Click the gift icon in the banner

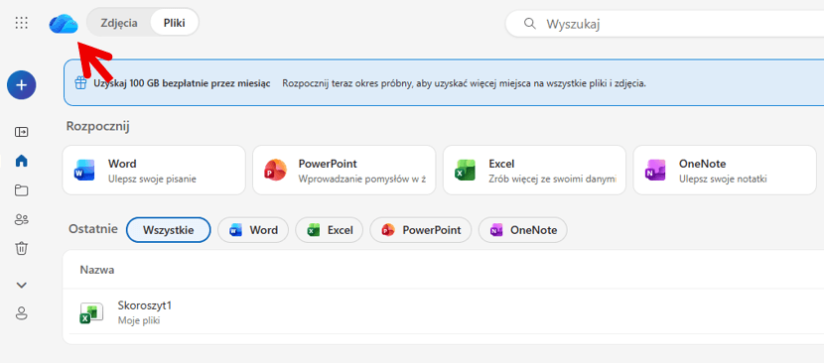[x=79, y=83]
